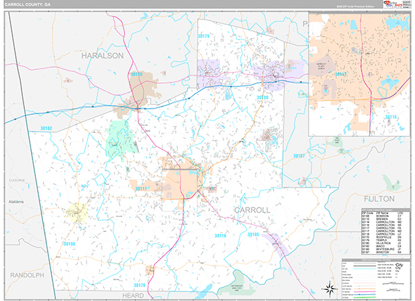Click the compass rose icon
This screenshot has height=301, width=415.
point(329,289)
